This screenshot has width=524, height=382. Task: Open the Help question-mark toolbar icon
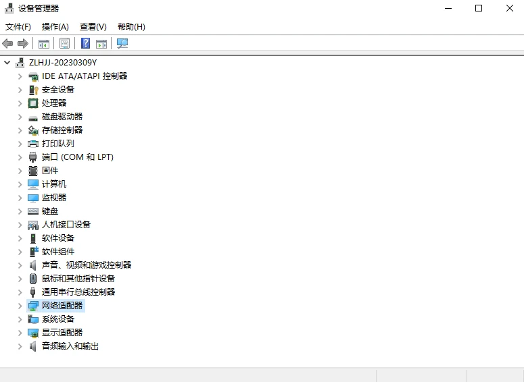click(x=86, y=43)
